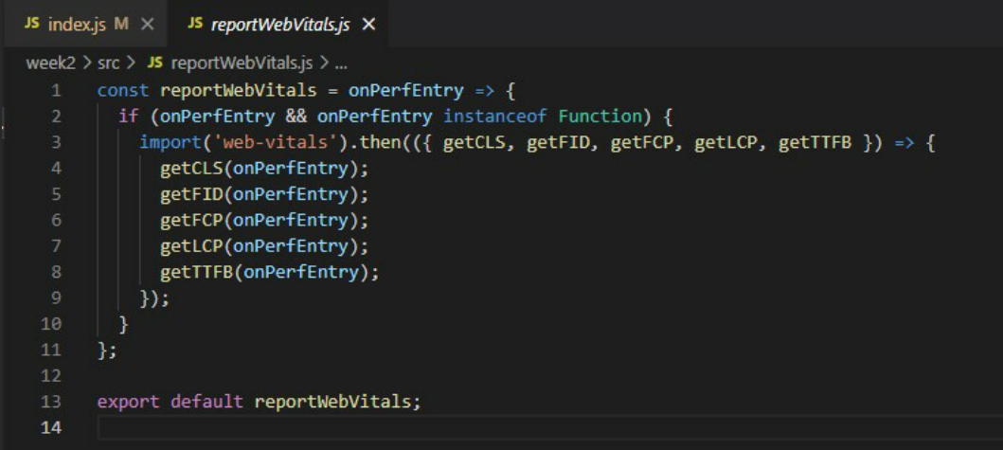Click the chevron after the reportWebVitals.js breadcrumb
The width and height of the screenshot is (1003, 450).
(324, 63)
